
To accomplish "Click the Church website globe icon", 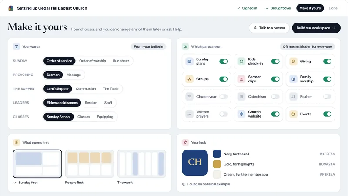I will (241, 114).
